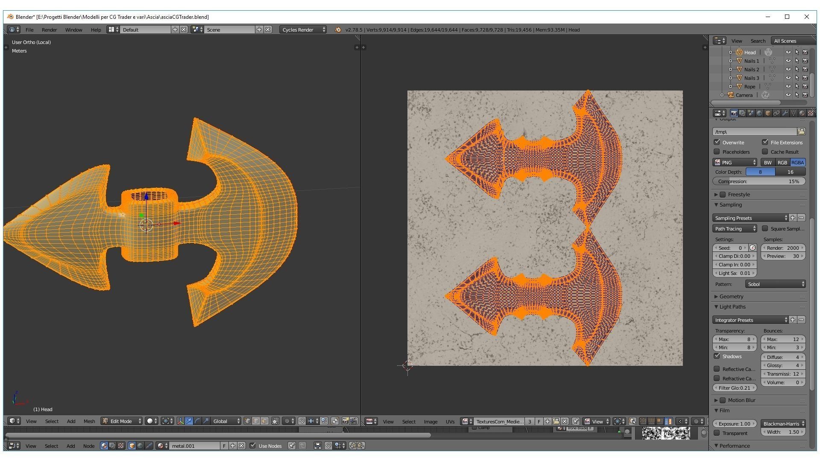Switch to face select mode

[x=264, y=421]
